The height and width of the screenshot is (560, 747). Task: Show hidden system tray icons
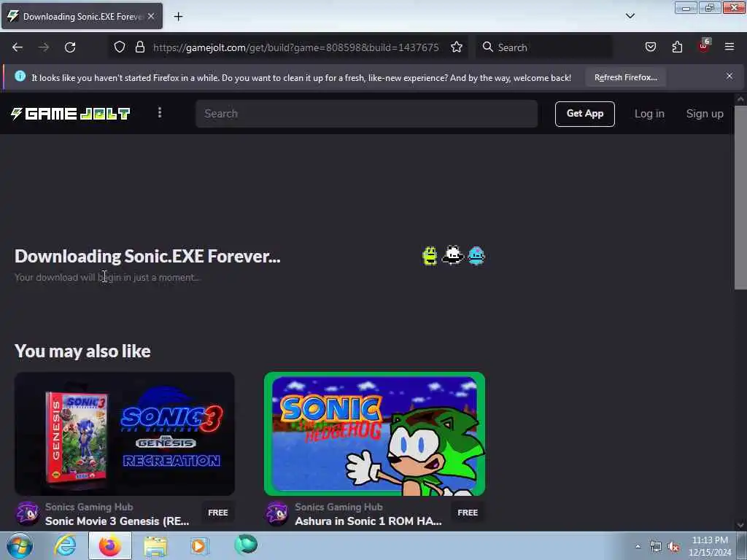[x=638, y=546]
